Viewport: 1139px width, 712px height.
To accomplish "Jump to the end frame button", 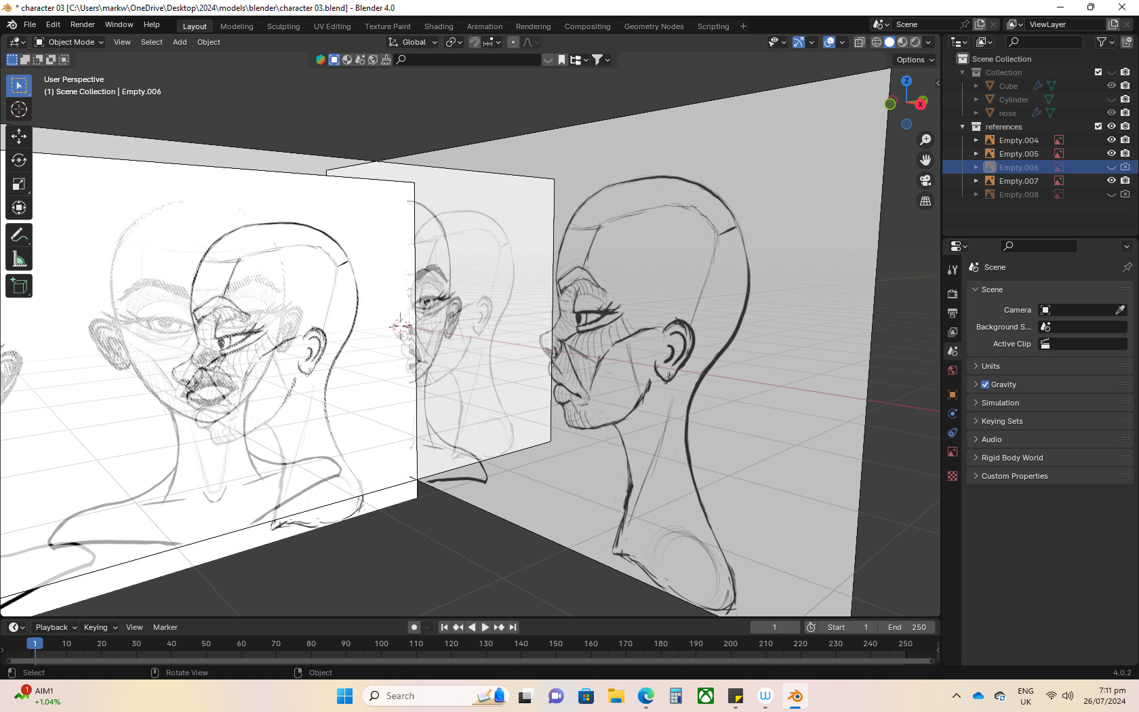I will 513,627.
